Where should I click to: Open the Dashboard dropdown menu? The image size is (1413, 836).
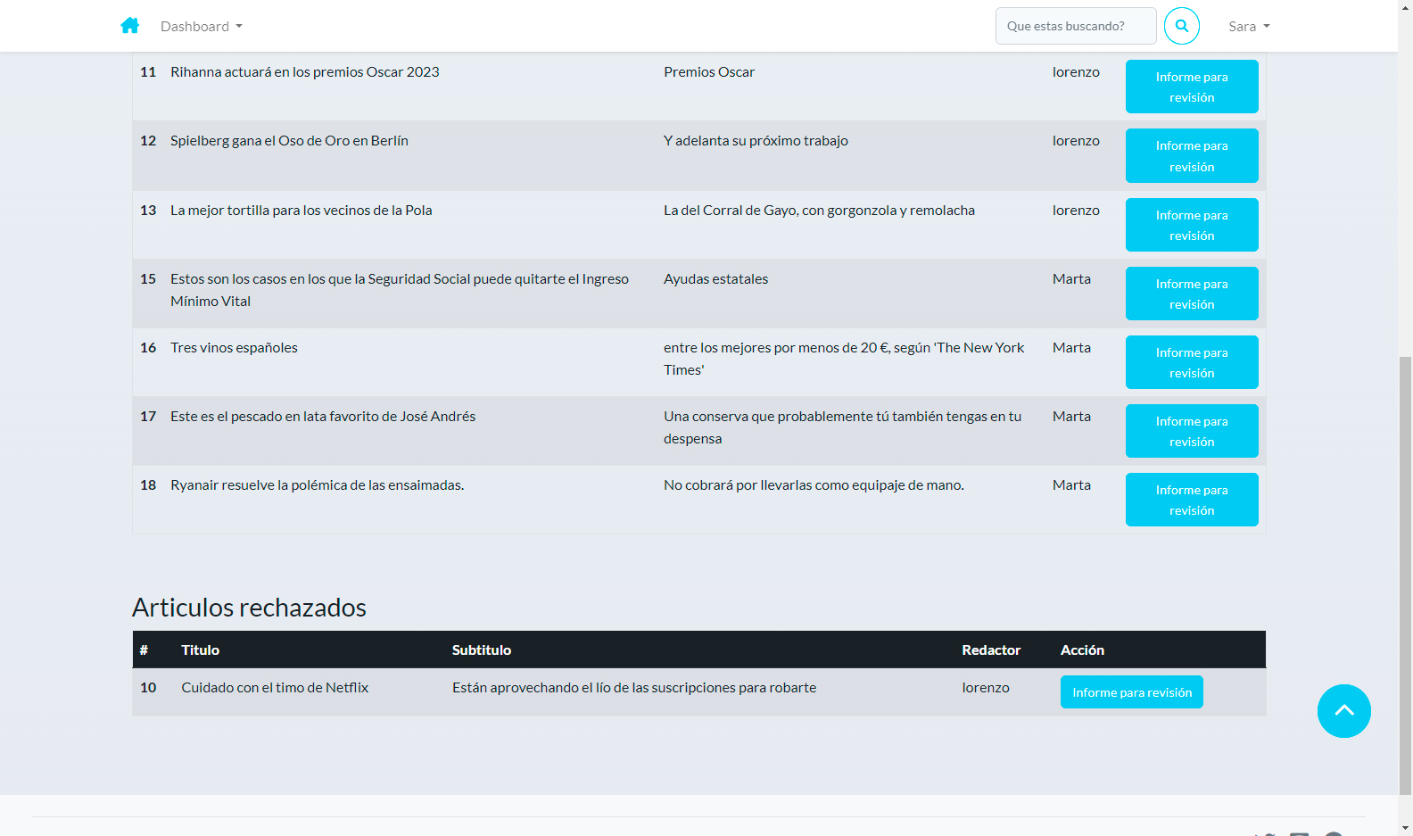tap(201, 26)
